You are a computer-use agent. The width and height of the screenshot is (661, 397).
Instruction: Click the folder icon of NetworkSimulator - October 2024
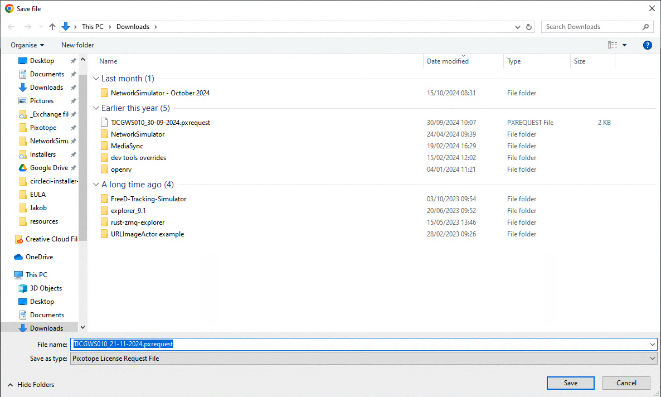point(104,93)
